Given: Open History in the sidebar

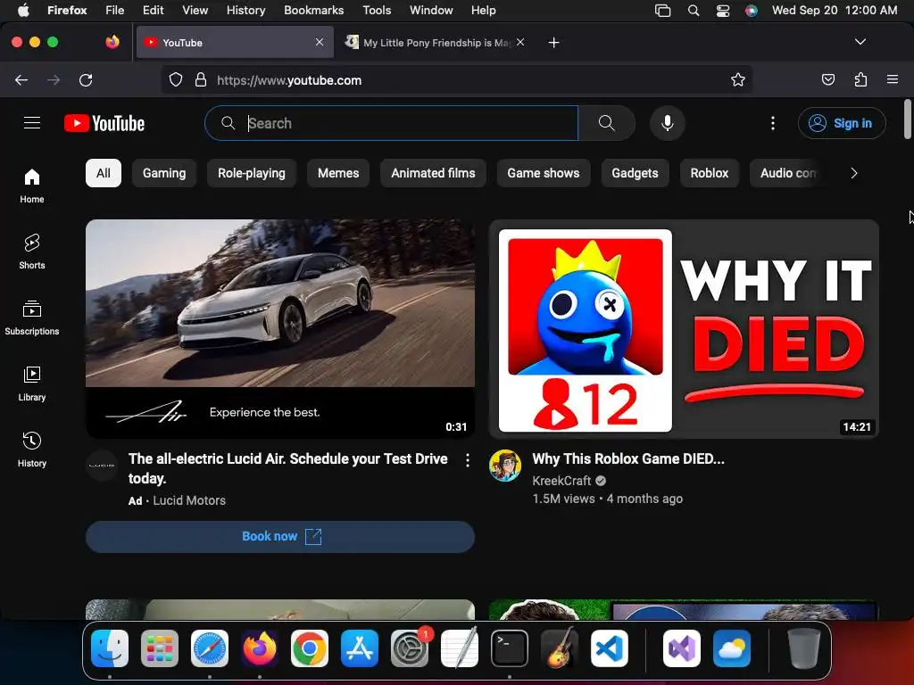Looking at the screenshot, I should click(32, 450).
